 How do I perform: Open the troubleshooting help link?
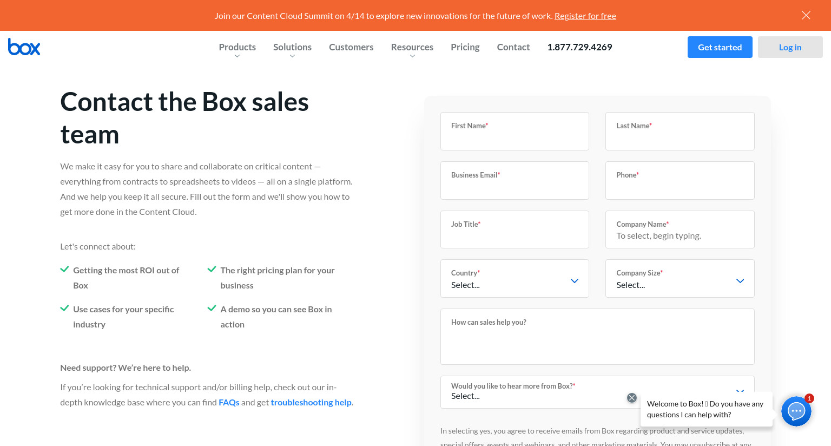coord(311,402)
